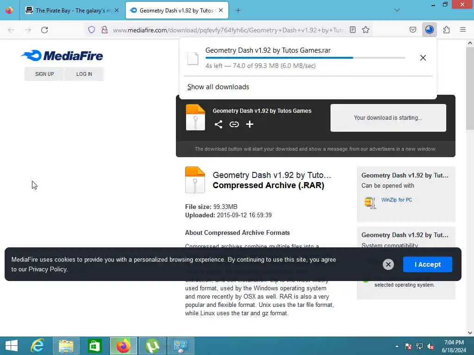Reload the current page
Viewport: 474px width, 355px height.
tap(44, 30)
